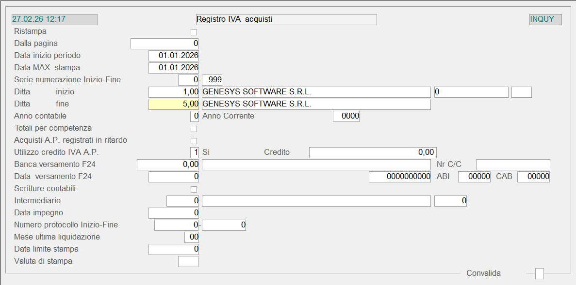Image resolution: width=576 pixels, height=285 pixels.
Task: Check Acquisti A.P. registrati in ritardo
Action: (194, 141)
